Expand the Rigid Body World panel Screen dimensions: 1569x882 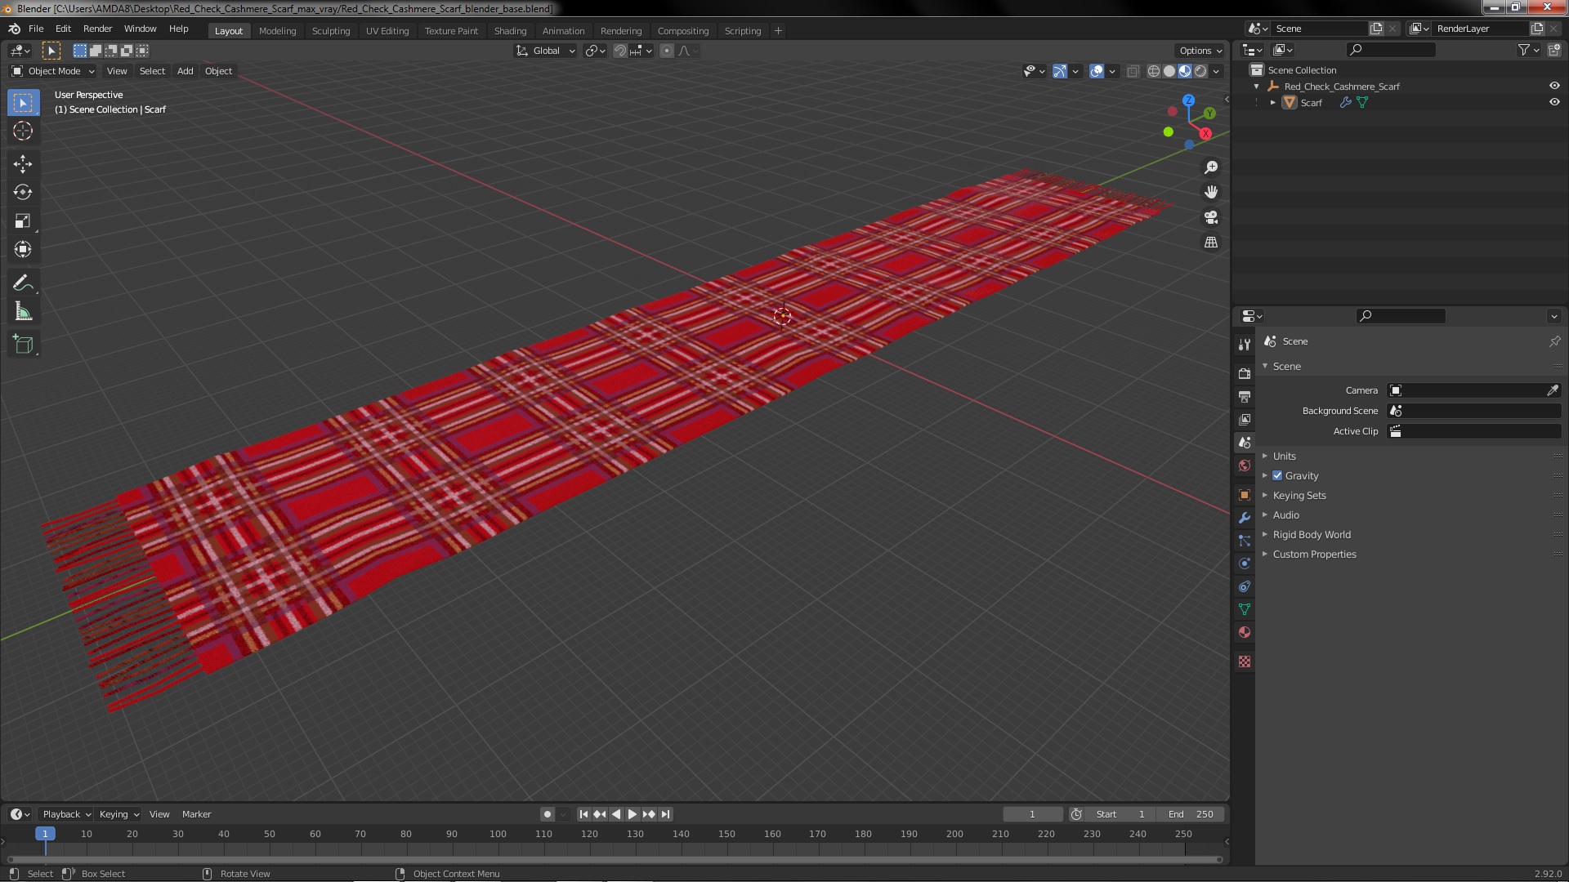(x=1311, y=535)
